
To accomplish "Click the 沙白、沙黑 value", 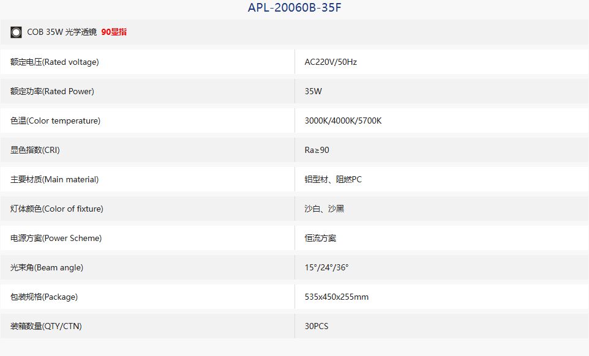I will [324, 209].
